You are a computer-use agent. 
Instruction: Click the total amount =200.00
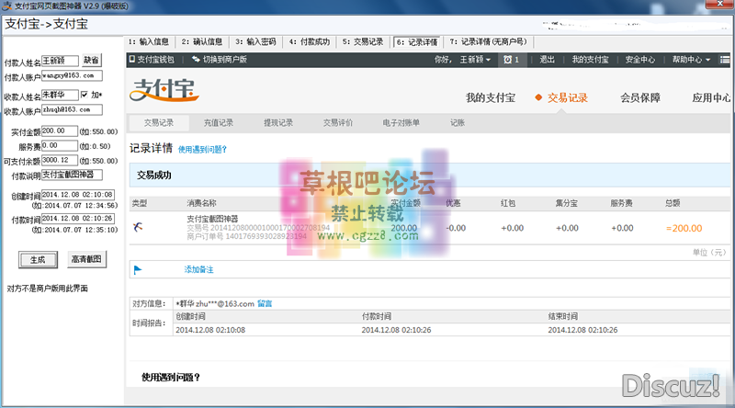(684, 229)
